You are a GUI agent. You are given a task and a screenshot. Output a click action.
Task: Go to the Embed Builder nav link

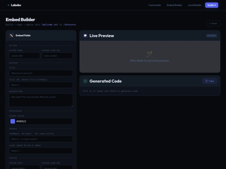coord(174,5)
